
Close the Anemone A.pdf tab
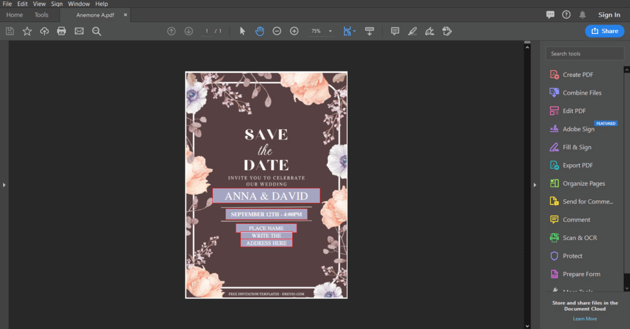pyautogui.click(x=126, y=15)
